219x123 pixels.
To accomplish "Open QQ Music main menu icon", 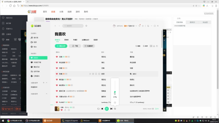I will (x=143, y=26).
